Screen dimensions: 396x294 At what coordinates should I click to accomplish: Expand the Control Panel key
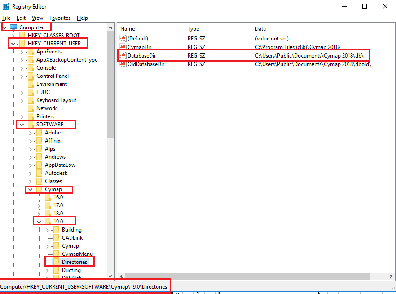tap(22, 76)
